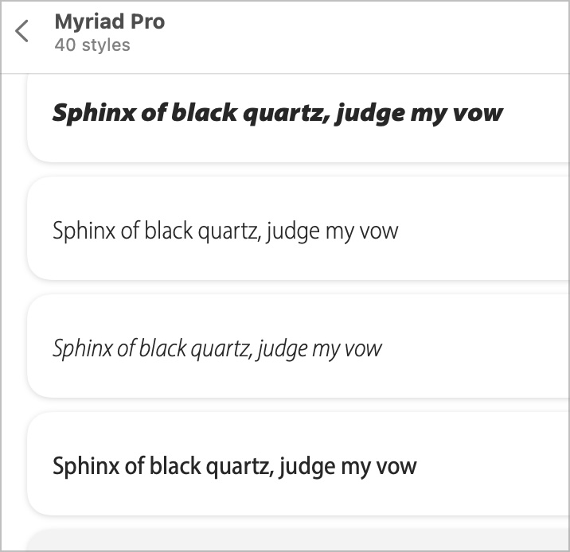Go back using the left chevron arrow

click(21, 32)
